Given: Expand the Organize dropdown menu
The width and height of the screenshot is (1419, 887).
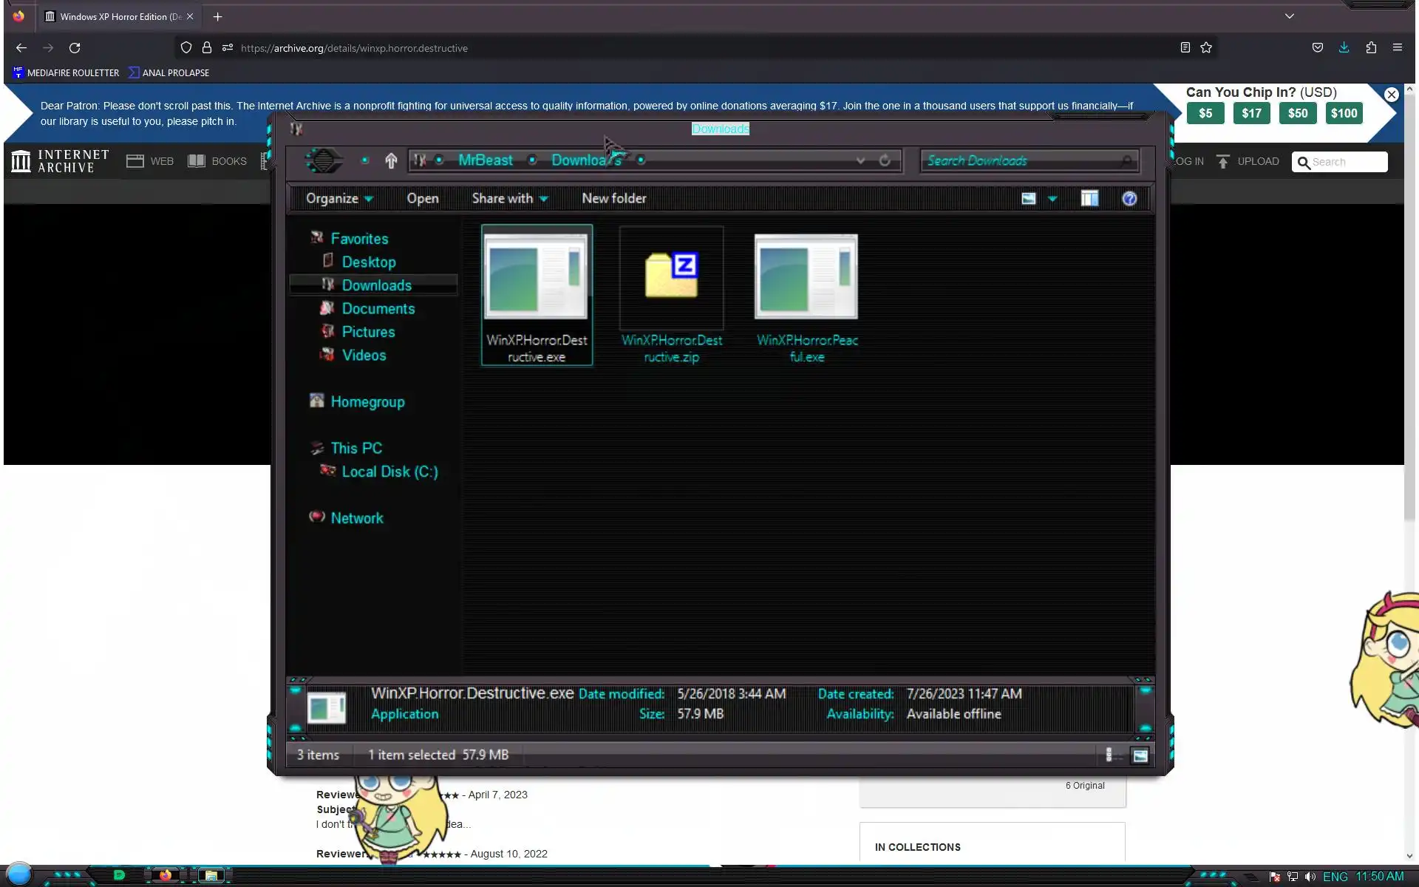Looking at the screenshot, I should tap(339, 198).
